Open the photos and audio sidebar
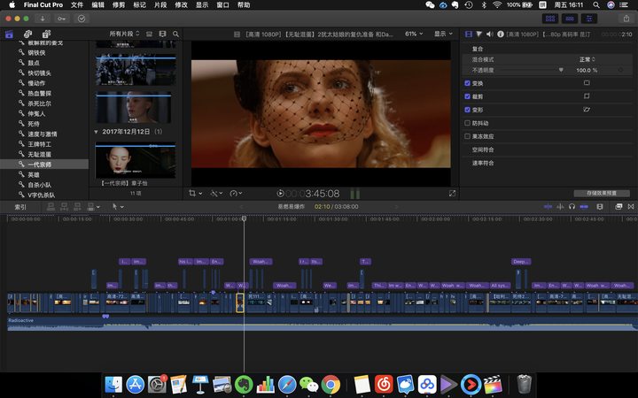The height and width of the screenshot is (398, 638). click(x=27, y=34)
